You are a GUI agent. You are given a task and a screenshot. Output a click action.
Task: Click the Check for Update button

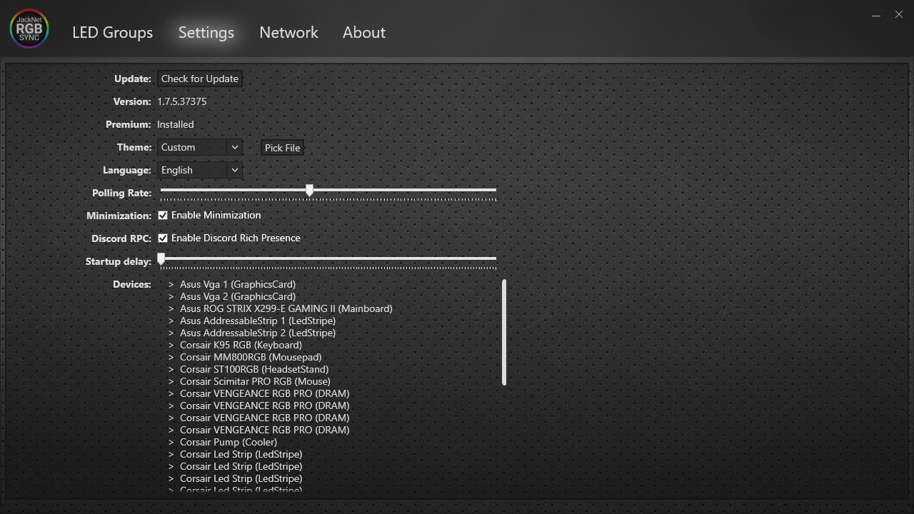[200, 79]
